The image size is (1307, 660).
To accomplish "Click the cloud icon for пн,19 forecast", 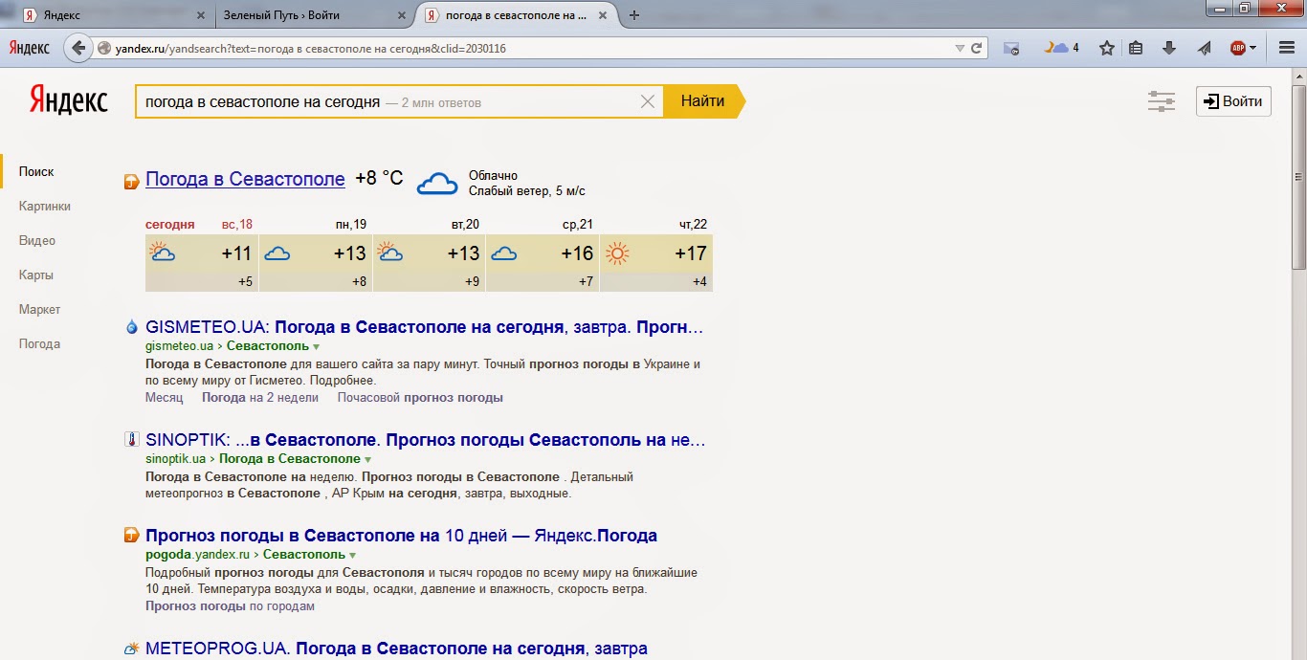I will 277,253.
